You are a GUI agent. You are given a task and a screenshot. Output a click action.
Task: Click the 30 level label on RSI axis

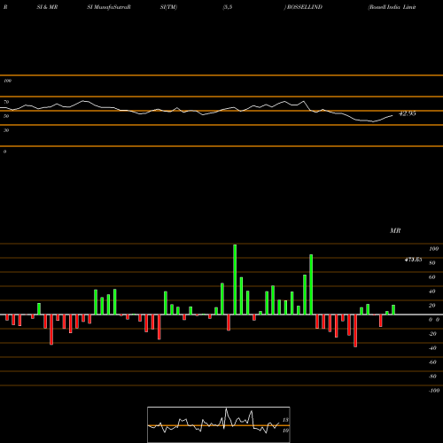6,130
